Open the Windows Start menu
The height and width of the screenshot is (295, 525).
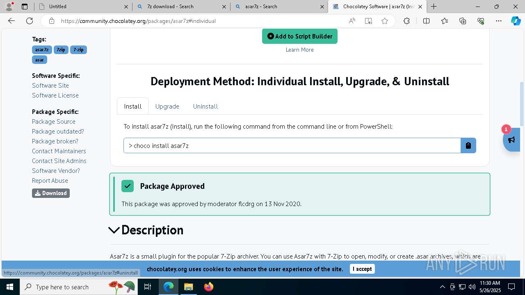click(10, 287)
